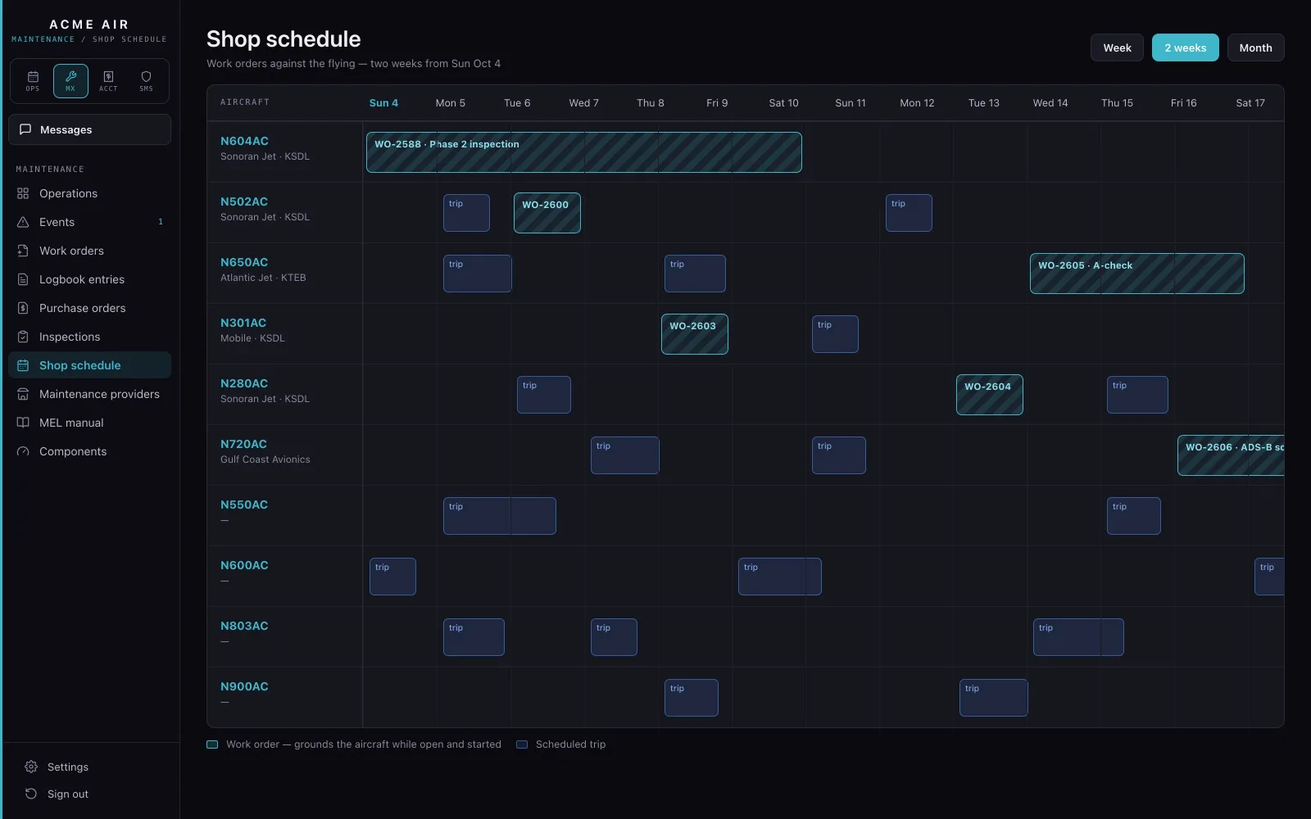Click the MEL manual book icon
1311x819 pixels.
23,423
